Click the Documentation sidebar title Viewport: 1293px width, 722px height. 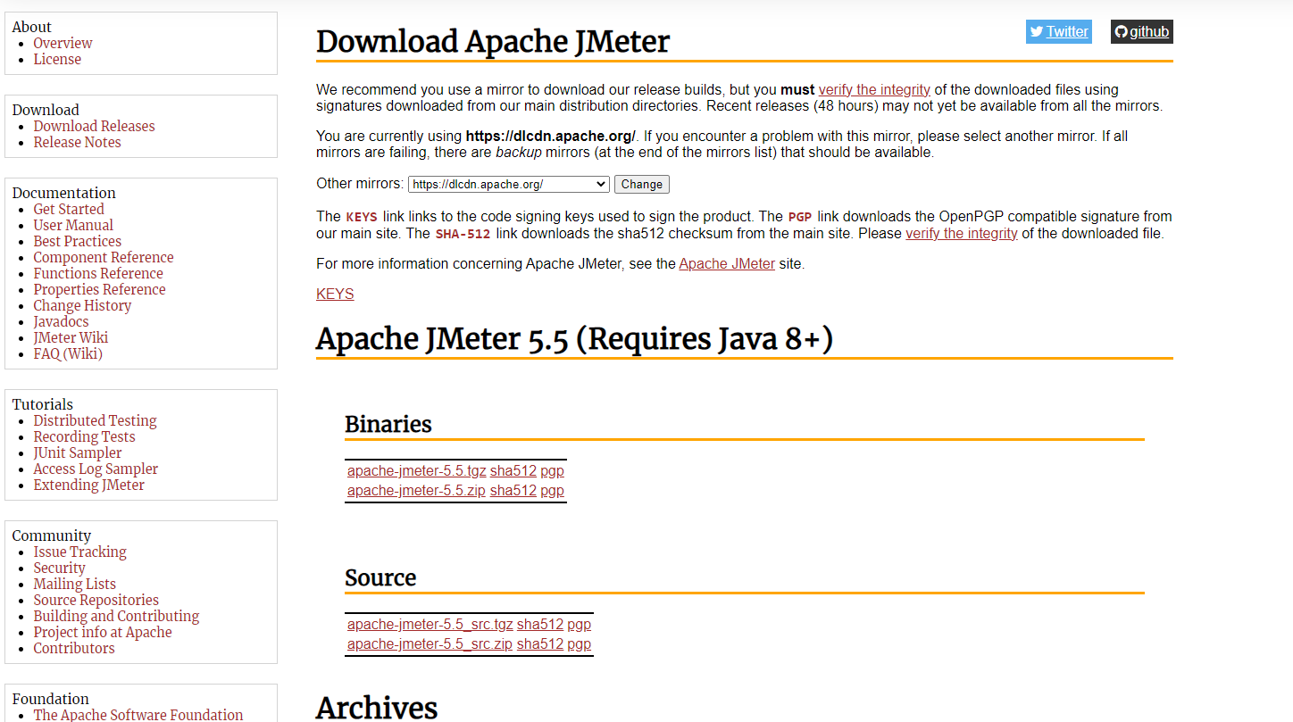tap(63, 193)
